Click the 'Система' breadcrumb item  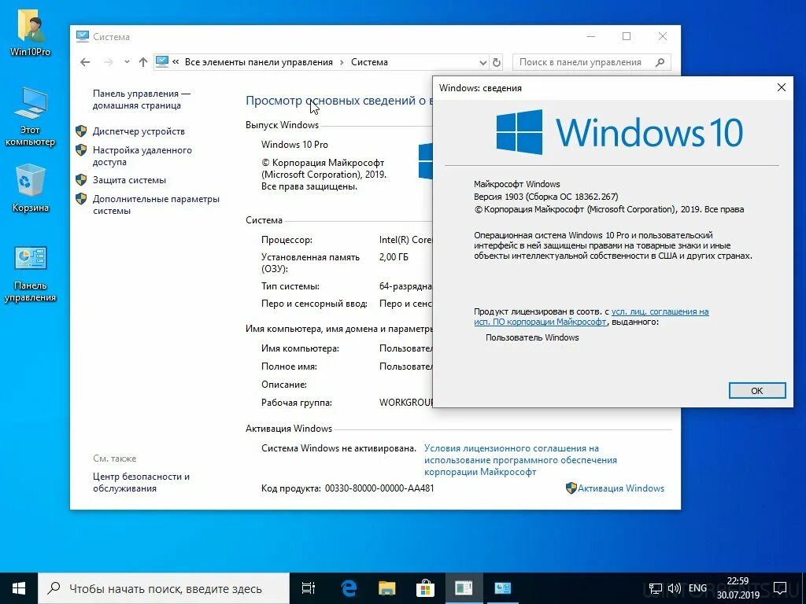[369, 62]
